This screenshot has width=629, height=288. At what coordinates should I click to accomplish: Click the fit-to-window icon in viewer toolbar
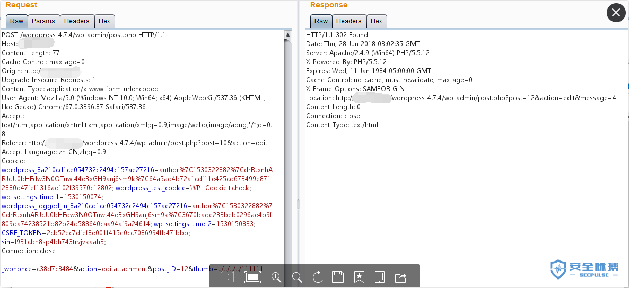(252, 277)
